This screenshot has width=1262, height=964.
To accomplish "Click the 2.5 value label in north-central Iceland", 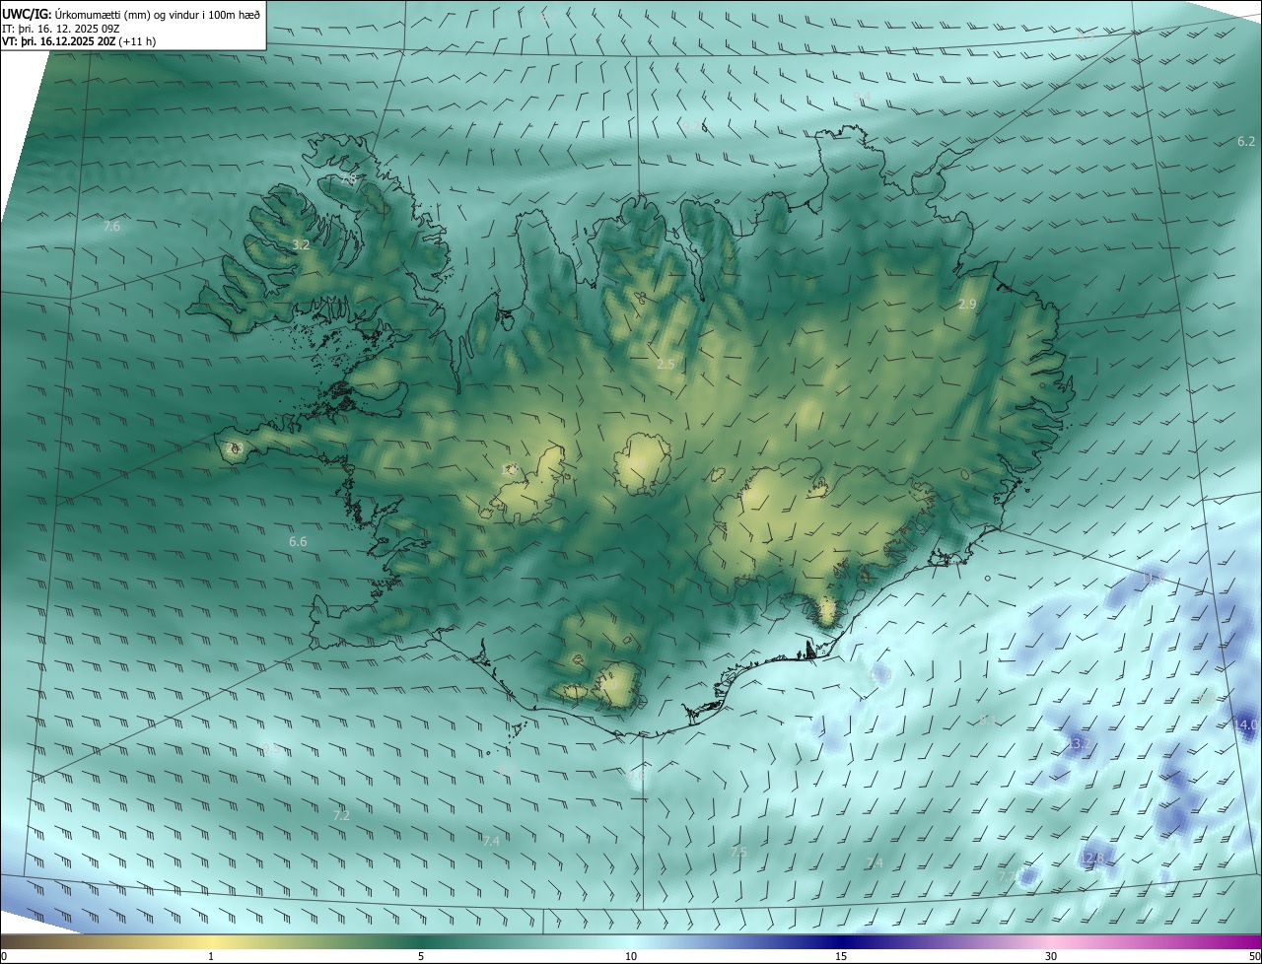I will click(x=666, y=365).
